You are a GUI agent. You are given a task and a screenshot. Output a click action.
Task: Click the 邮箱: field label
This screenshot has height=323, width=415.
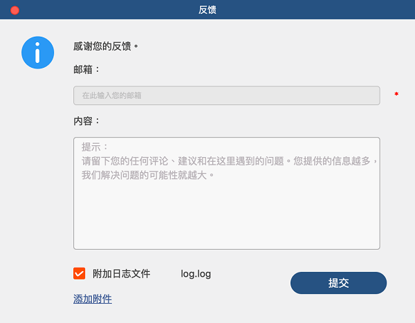[86, 70]
